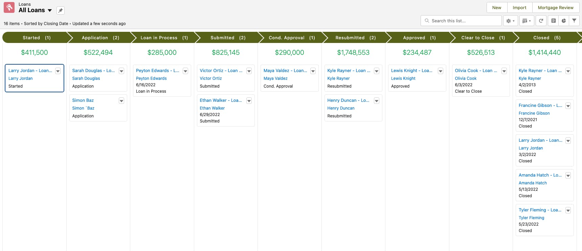Open the display-as Kanban view switcher
Image resolution: width=582 pixels, height=251 pixels.
[526, 21]
